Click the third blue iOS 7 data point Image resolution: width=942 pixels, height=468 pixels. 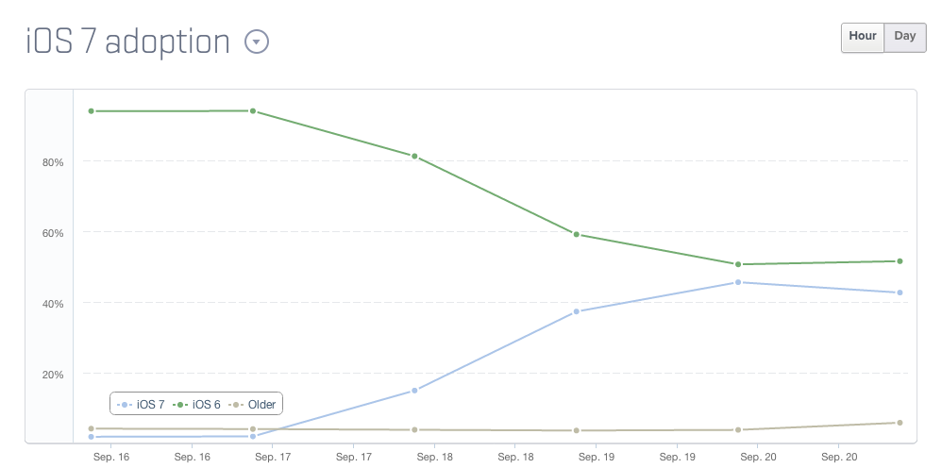click(414, 391)
